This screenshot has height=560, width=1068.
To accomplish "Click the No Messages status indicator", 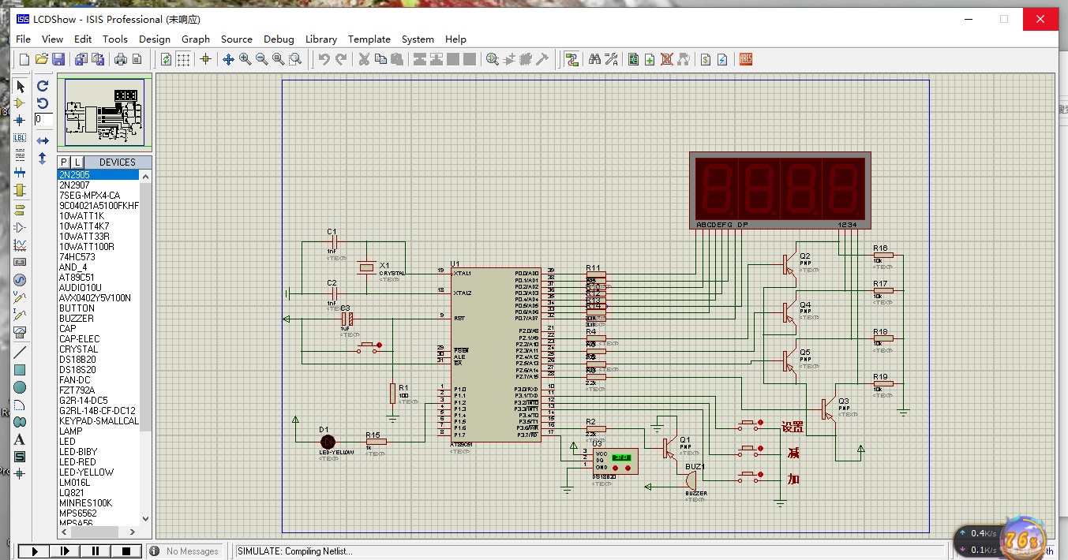I will [185, 551].
